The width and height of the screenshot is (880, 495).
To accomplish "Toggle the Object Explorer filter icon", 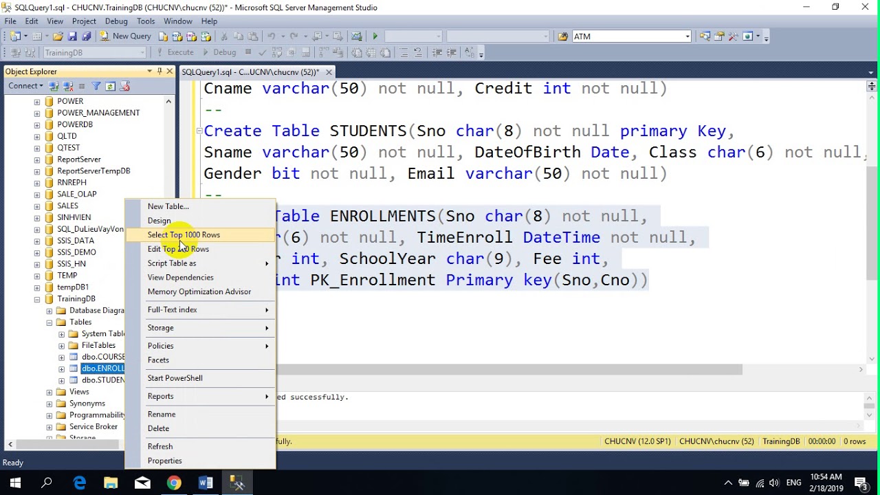I will coord(96,86).
